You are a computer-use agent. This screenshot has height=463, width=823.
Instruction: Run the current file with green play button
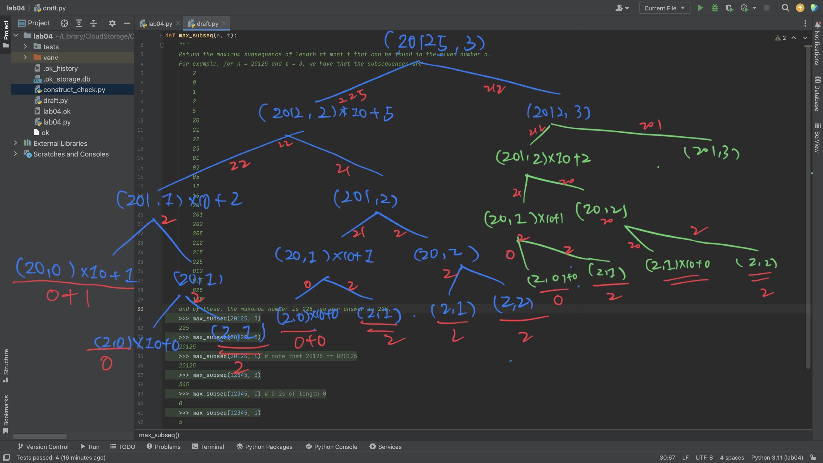[700, 8]
